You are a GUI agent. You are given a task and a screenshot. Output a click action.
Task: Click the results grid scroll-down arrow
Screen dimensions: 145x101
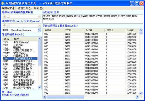[141, 93]
